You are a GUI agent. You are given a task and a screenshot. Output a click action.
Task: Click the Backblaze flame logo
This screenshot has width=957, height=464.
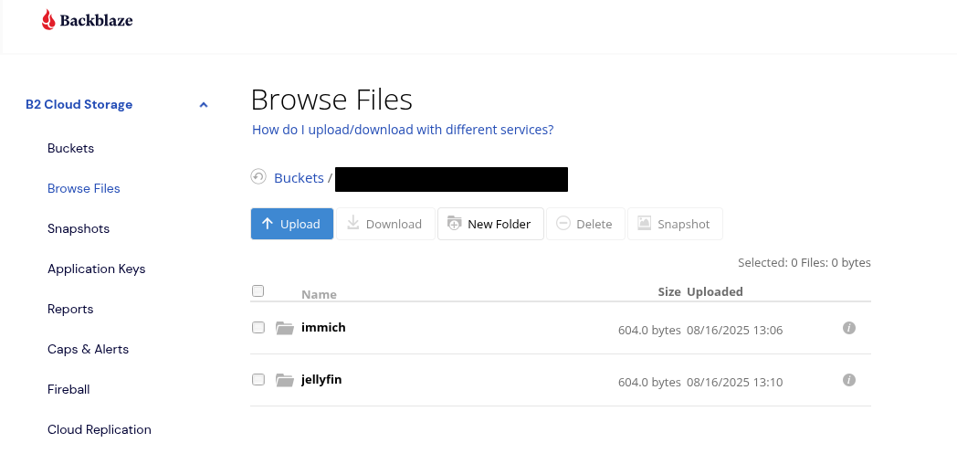click(x=48, y=20)
